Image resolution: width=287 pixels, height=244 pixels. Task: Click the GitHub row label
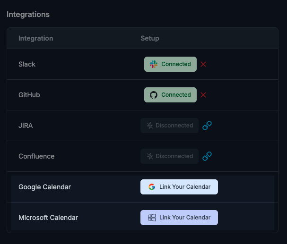[29, 95]
